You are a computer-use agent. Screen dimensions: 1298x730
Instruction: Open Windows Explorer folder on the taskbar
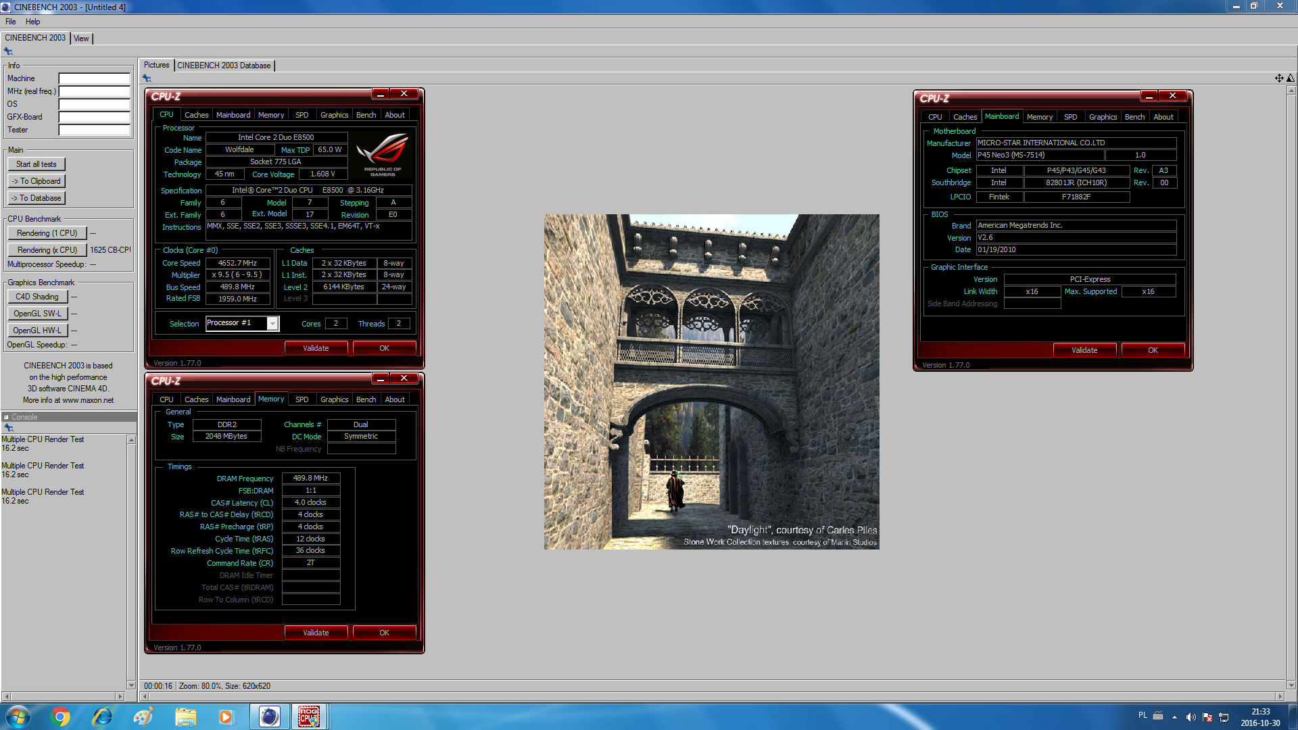tap(185, 716)
